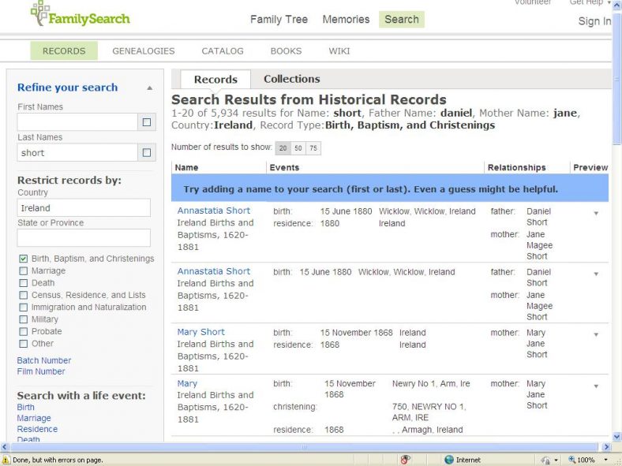Add a Residence life event search
This screenshot has width=622, height=466.
37,429
